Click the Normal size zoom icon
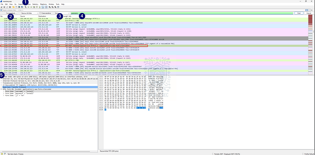This screenshot has height=155, width=315. point(55,7)
